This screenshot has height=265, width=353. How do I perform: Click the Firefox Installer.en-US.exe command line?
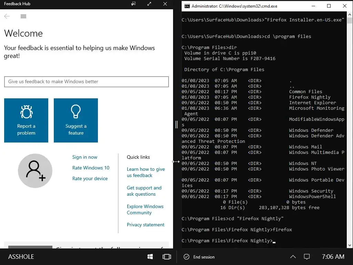263,20
